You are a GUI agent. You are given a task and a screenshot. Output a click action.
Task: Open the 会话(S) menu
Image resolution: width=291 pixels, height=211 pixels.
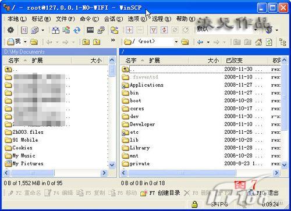[x=113, y=19]
